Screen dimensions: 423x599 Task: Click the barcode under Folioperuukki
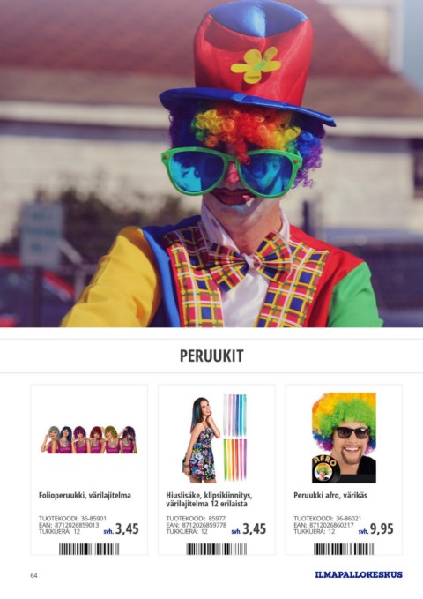(89, 549)
